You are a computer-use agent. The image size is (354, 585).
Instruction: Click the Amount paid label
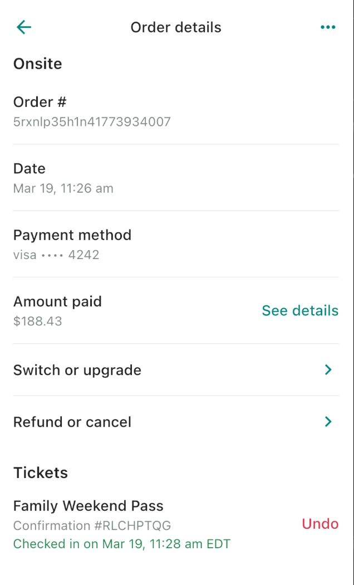tap(57, 301)
